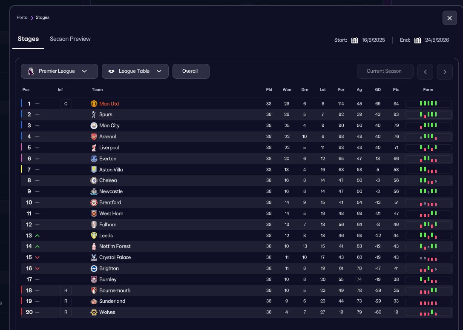Switch to the Season Preview tab
Viewport: 463px width, 330px height.
(x=70, y=39)
